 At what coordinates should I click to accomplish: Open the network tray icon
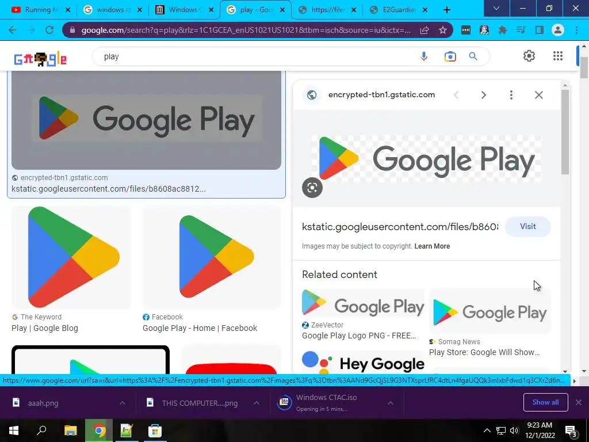pos(501,430)
